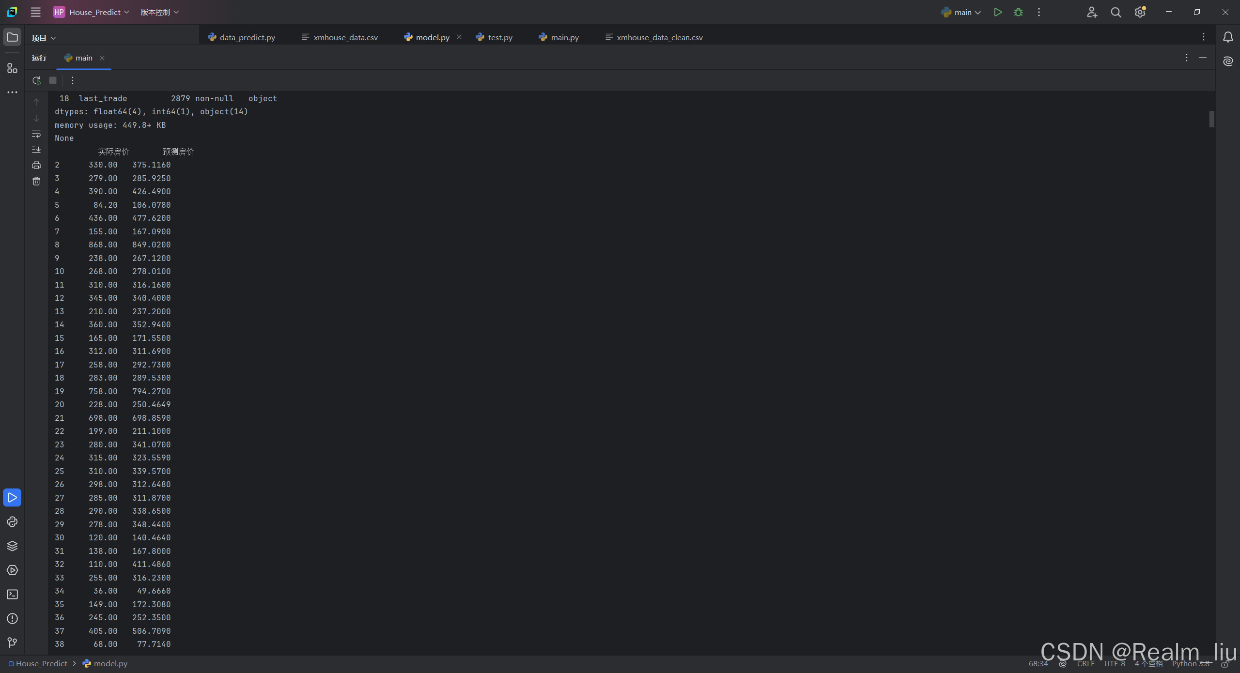Open the Git version control tool window
The width and height of the screenshot is (1240, 673).
pos(12,643)
